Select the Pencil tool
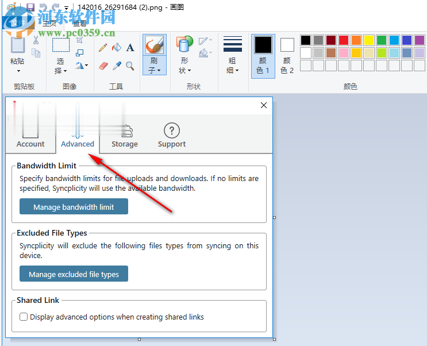The image size is (427, 346). [103, 48]
